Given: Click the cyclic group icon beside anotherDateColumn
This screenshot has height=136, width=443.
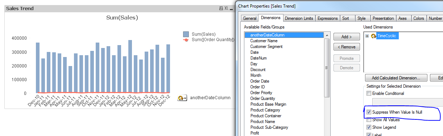Looking at the screenshot, I should click(x=181, y=98).
